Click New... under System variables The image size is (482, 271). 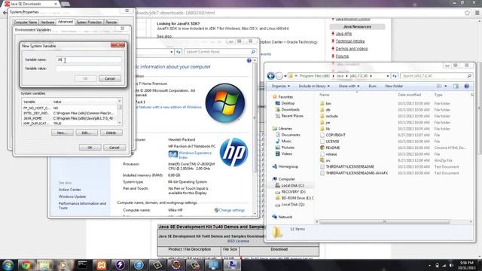coord(63,132)
